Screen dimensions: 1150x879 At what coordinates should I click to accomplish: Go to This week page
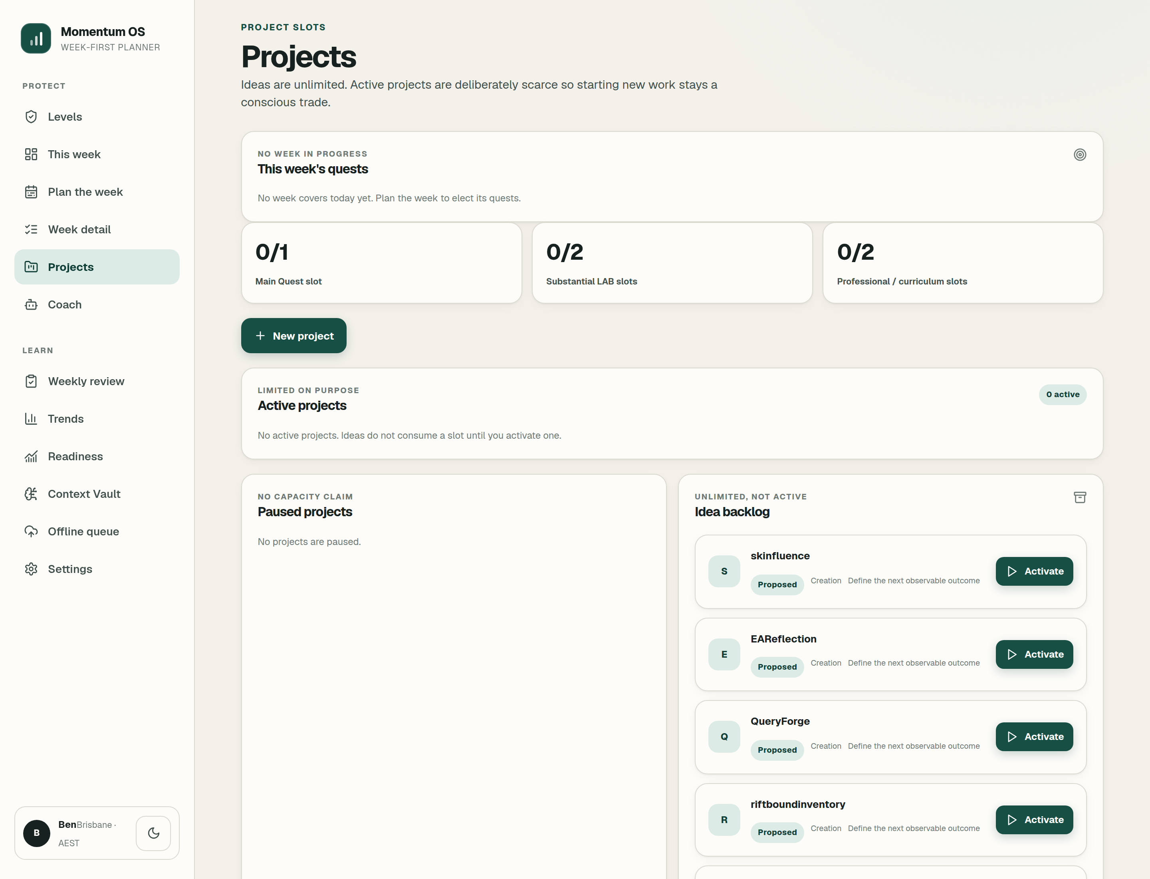point(97,154)
